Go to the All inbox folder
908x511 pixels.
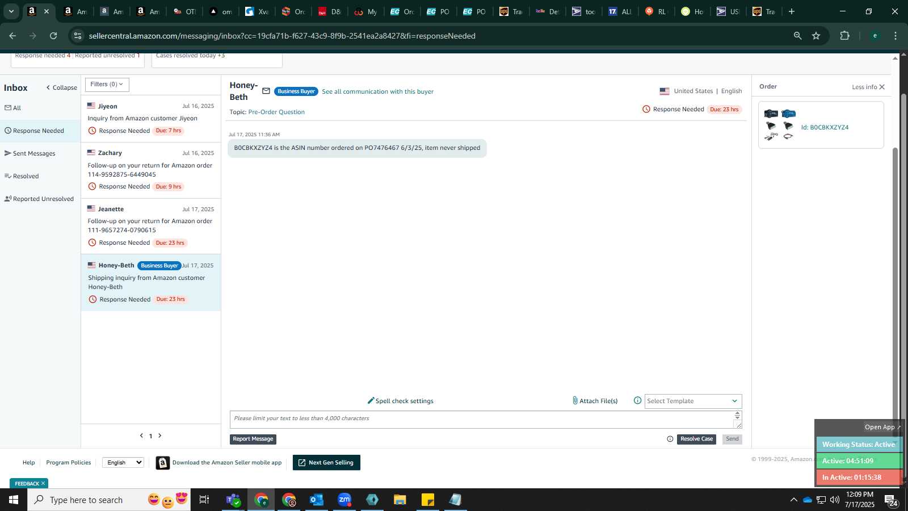tap(12, 108)
